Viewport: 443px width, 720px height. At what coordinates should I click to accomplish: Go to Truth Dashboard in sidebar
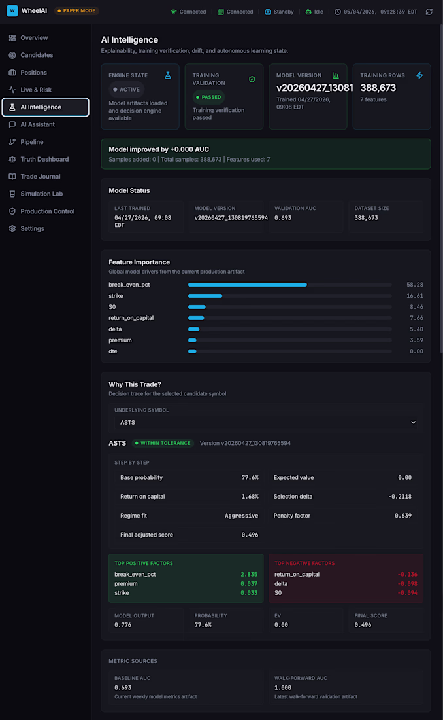pos(45,159)
